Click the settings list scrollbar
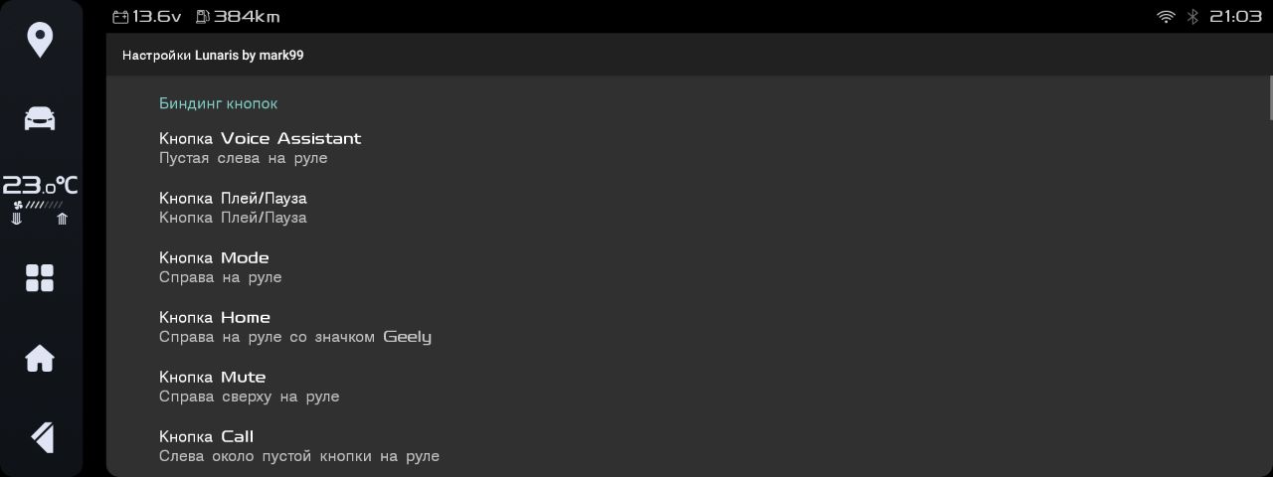 click(1271, 97)
